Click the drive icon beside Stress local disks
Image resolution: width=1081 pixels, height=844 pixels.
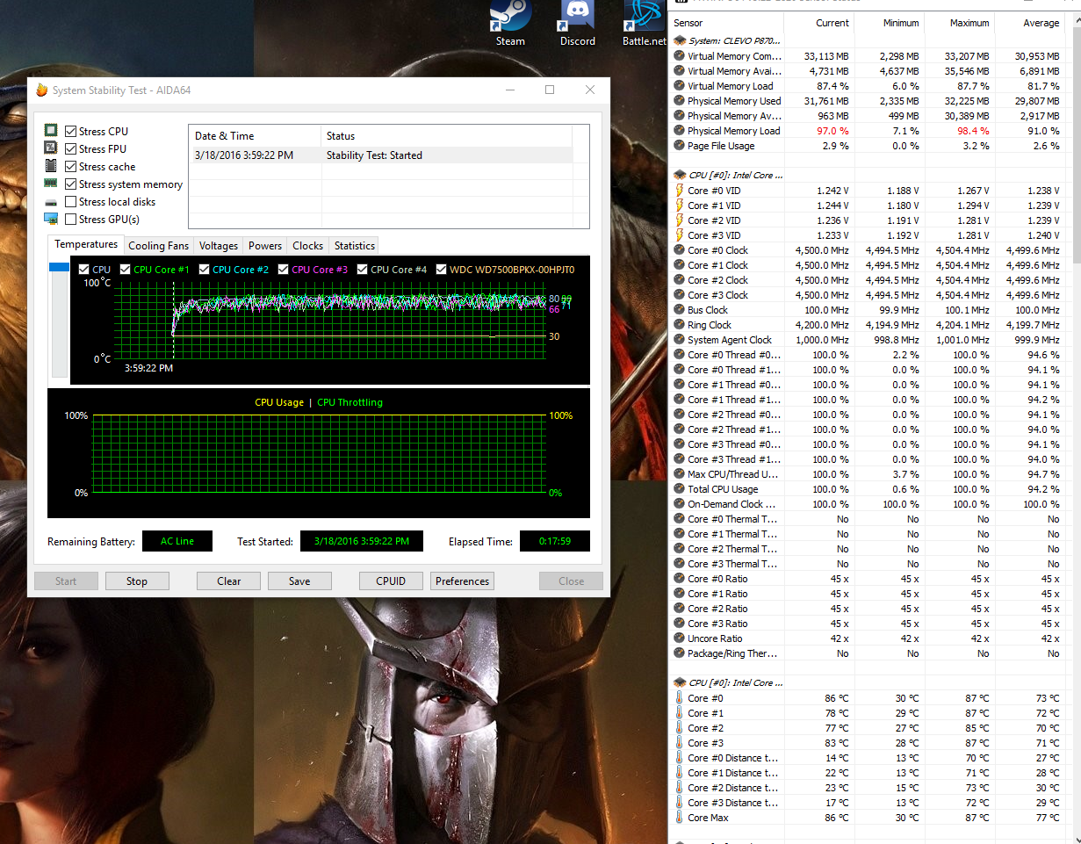click(x=51, y=202)
